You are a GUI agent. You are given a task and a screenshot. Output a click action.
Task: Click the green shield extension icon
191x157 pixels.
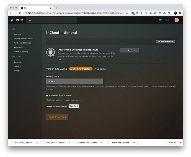146,13
